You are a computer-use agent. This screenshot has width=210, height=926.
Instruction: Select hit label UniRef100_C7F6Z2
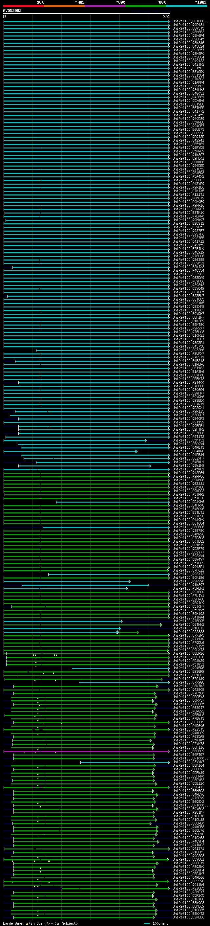point(188,571)
